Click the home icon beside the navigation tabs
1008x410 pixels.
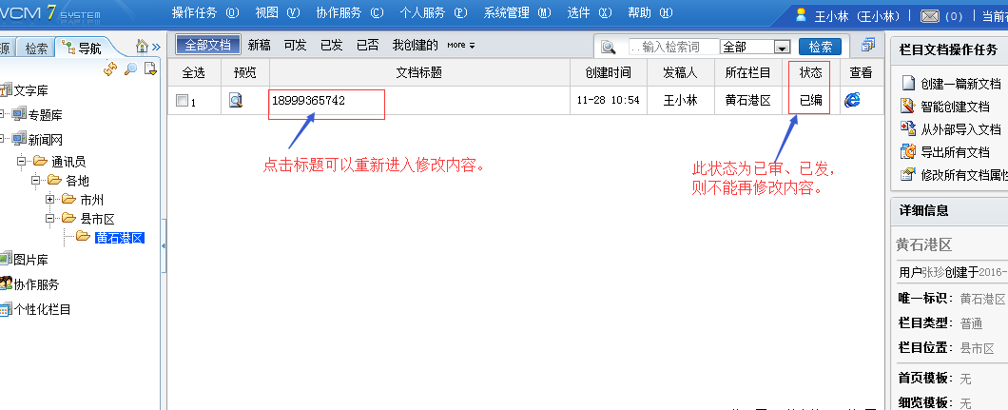tap(142, 47)
